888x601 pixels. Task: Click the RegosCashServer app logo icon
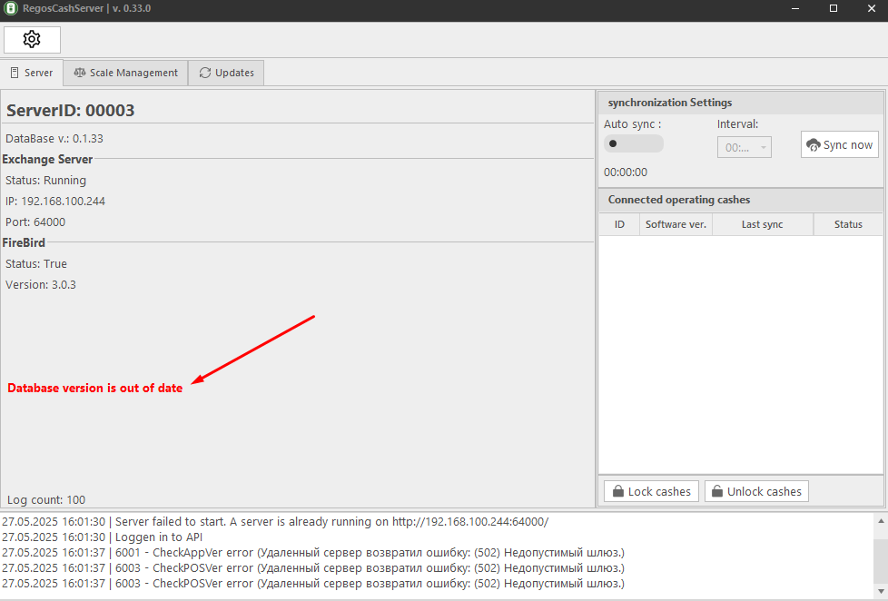coord(11,8)
